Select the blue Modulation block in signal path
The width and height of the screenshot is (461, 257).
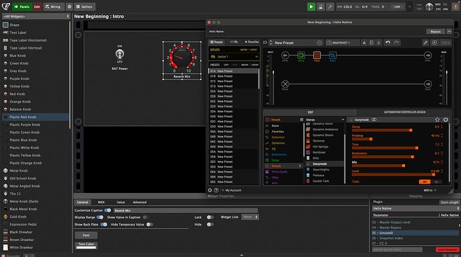(333, 55)
